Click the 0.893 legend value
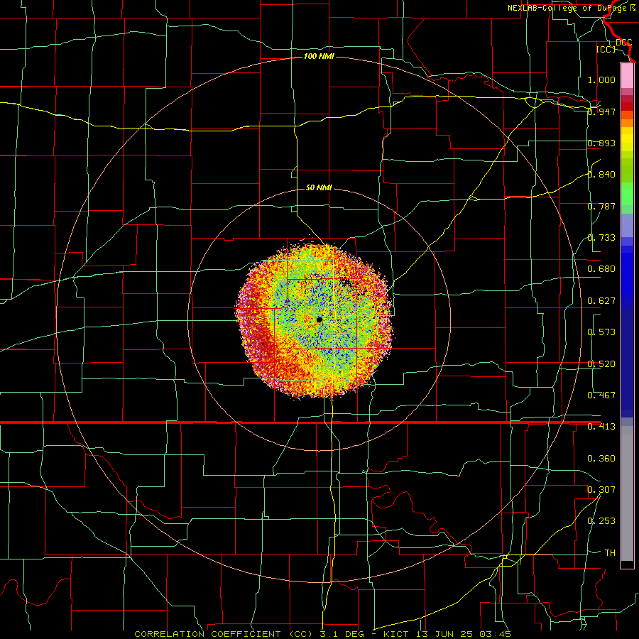Screen dimensions: 639x639 coord(601,143)
